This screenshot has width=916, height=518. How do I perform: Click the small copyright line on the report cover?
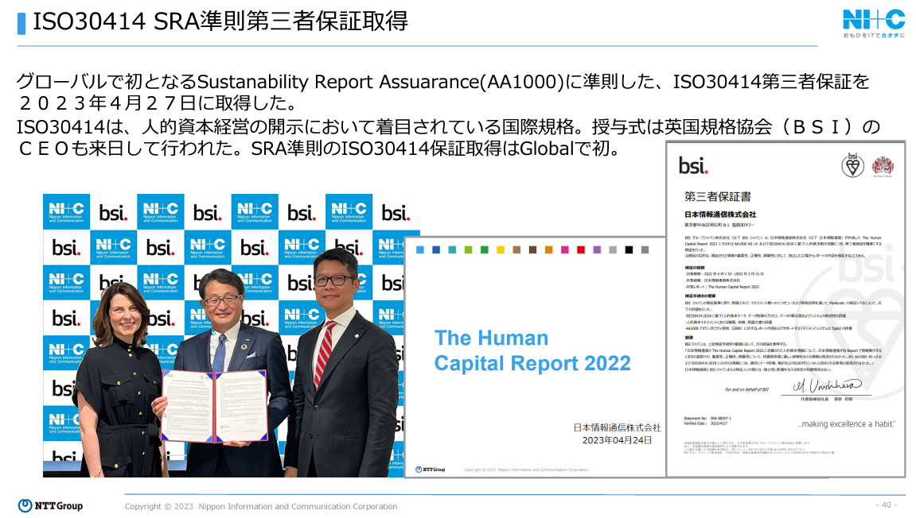pyautogui.click(x=526, y=470)
